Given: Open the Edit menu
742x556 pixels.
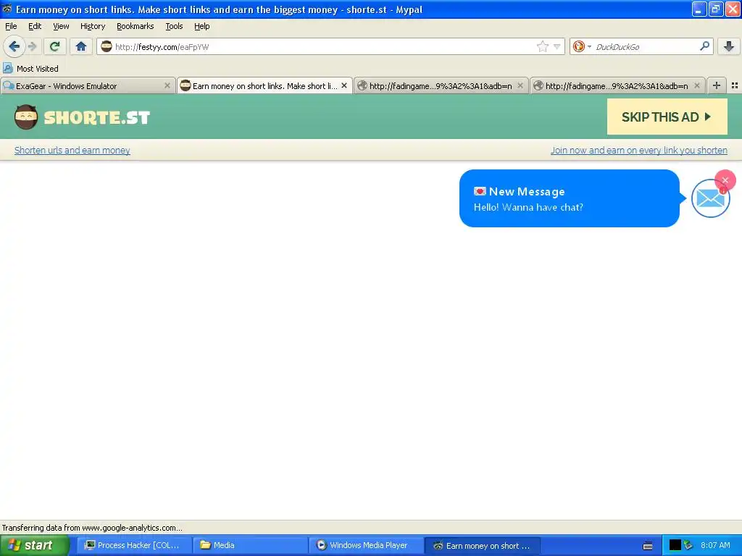Looking at the screenshot, I should [x=35, y=26].
